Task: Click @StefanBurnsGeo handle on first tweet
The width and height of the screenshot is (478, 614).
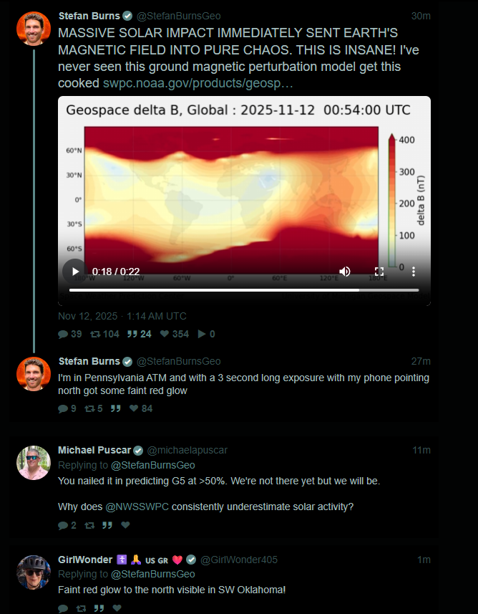Action: coord(178,16)
